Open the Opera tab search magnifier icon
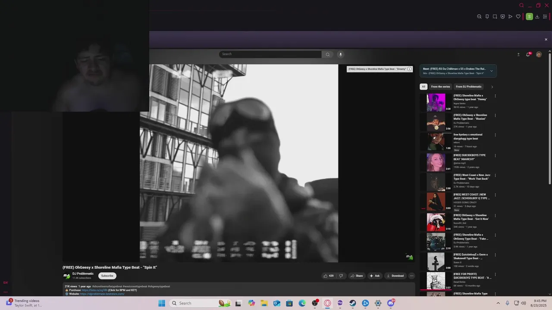 coord(521,6)
